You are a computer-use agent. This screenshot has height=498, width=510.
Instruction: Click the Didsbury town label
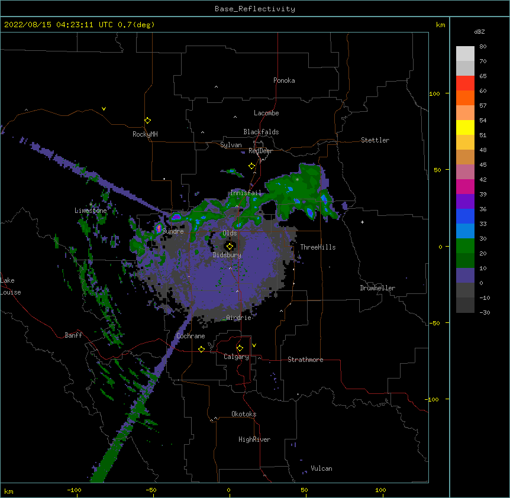pos(227,255)
